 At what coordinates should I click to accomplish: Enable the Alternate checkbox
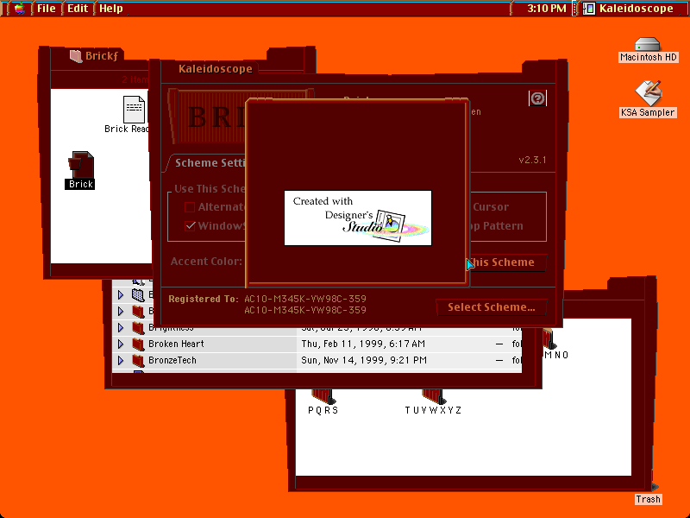tap(190, 207)
